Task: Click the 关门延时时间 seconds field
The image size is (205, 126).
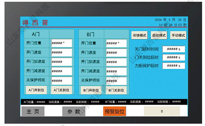Action: point(173,49)
